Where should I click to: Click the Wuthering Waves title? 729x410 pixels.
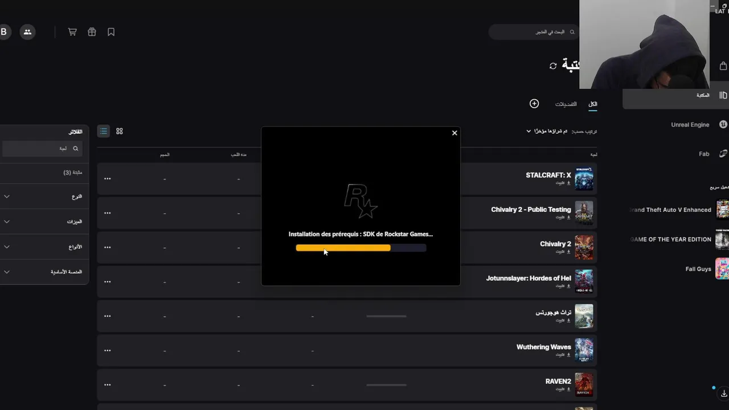[544, 347]
